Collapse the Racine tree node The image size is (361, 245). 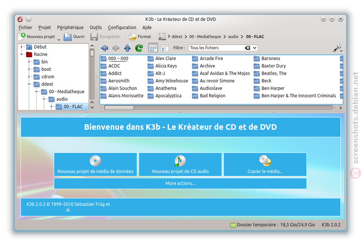pyautogui.click(x=21, y=54)
